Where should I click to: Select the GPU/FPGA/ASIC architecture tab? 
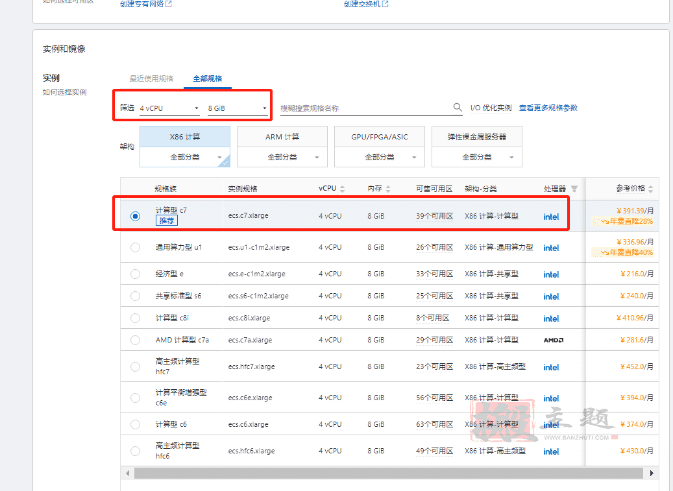pyautogui.click(x=380, y=137)
